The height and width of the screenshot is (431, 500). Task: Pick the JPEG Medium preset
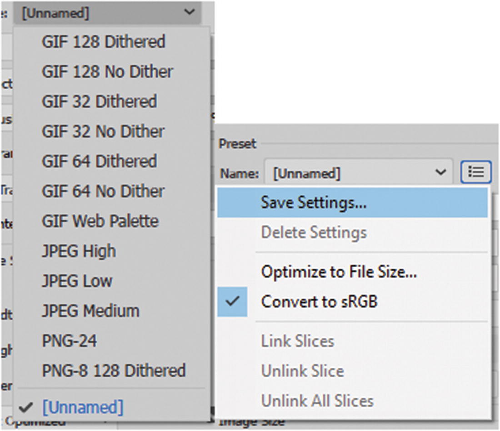pyautogui.click(x=90, y=311)
